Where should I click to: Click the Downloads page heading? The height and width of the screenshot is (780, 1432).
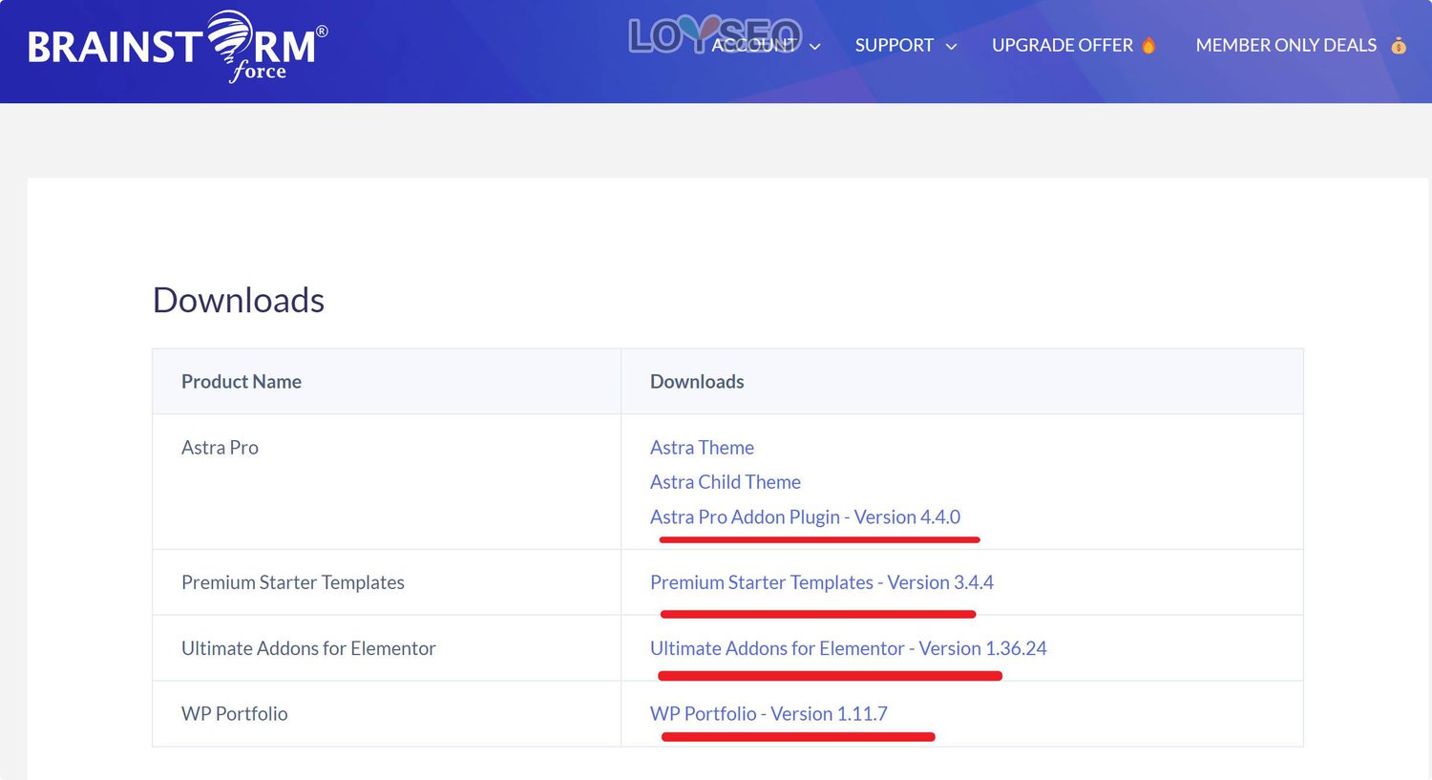pos(239,300)
